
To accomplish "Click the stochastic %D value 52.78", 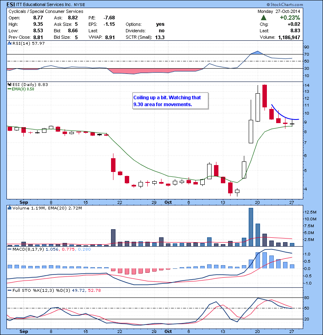I will coord(94,290).
